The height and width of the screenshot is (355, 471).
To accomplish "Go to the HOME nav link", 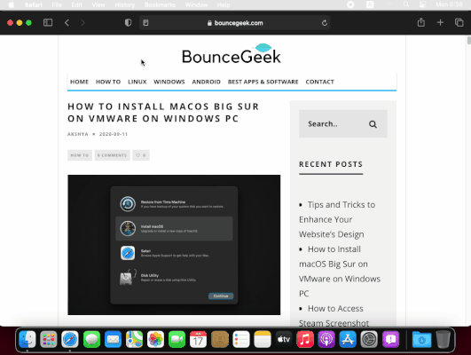I will pyautogui.click(x=79, y=82).
